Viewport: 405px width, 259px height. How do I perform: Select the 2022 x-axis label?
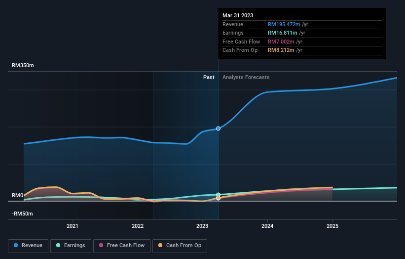138,226
